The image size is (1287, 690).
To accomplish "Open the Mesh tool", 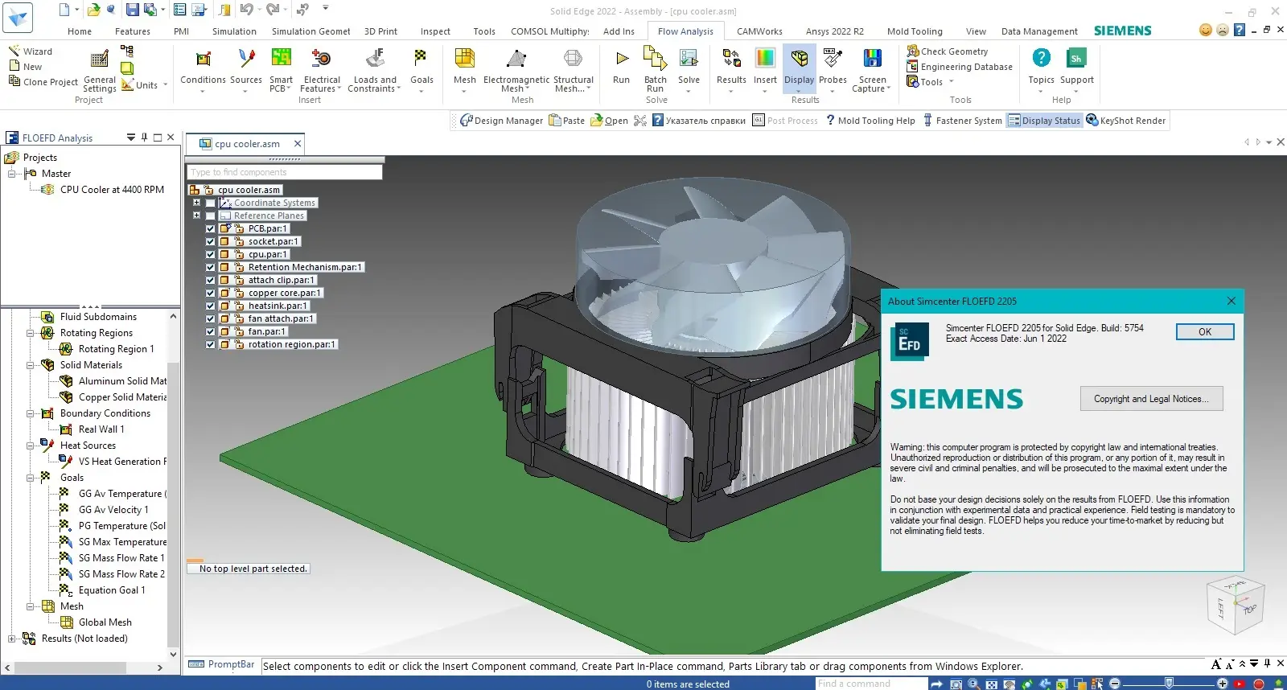I will pos(464,68).
